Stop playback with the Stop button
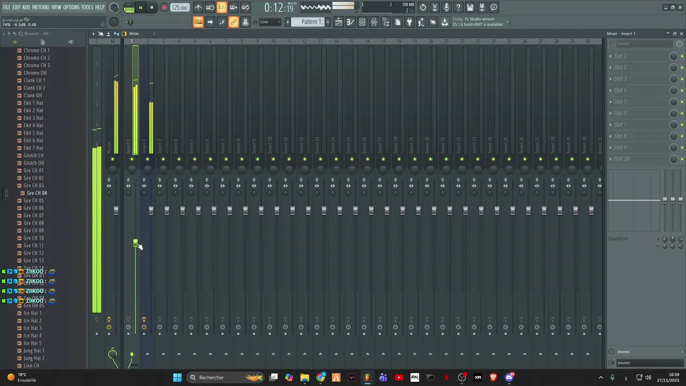Viewport: 686px width, 386px height. click(152, 8)
